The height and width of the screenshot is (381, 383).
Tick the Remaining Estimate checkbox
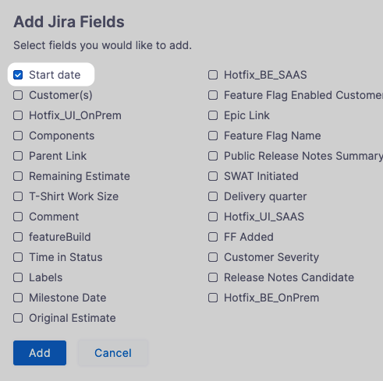pos(18,176)
